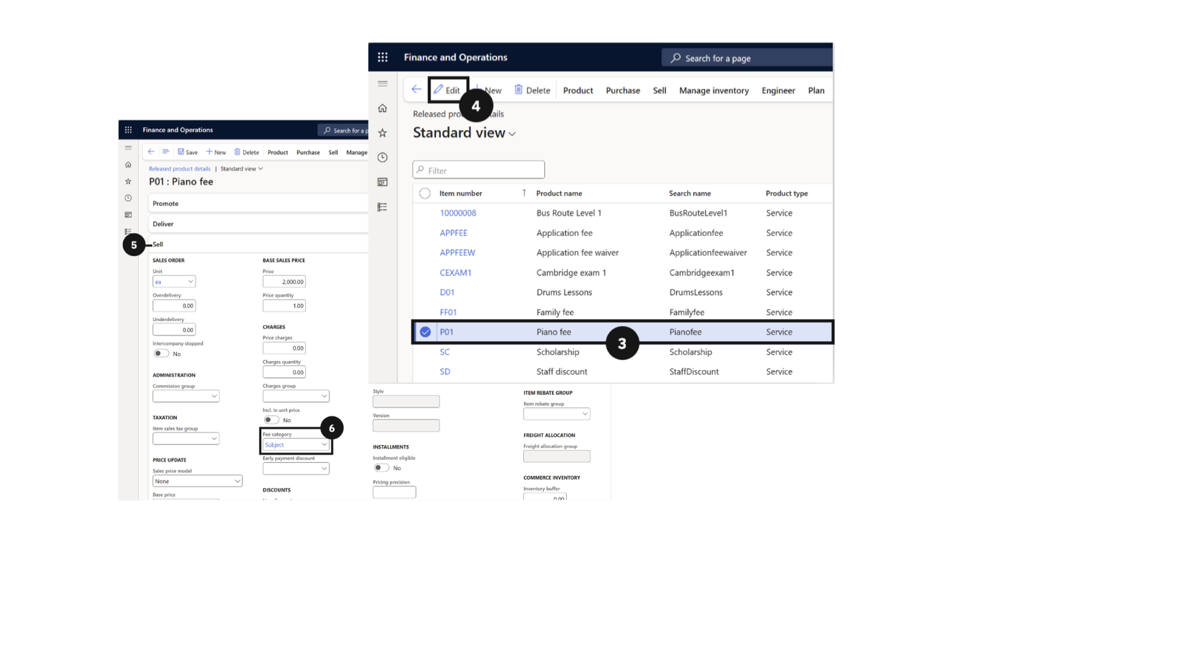Click the search magnifier in the right window's header
Image resolution: width=1179 pixels, height=663 pixels.
(675, 58)
